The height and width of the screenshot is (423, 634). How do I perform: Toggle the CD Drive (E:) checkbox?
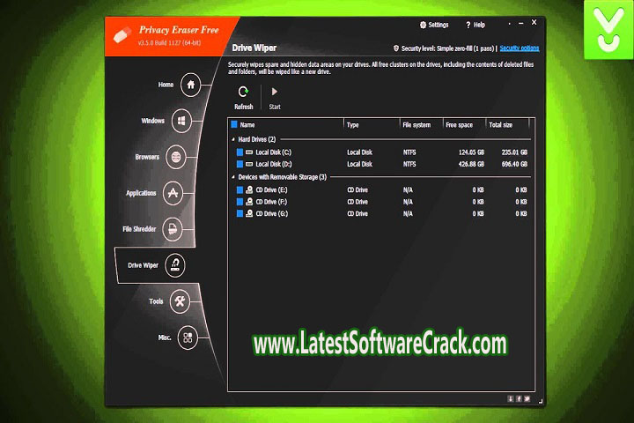point(239,189)
